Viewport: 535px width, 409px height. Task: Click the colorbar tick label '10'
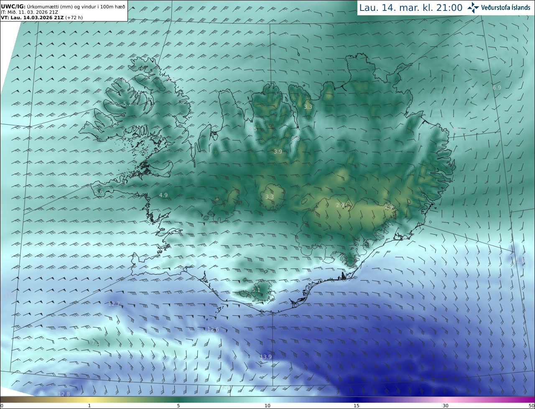click(x=267, y=406)
